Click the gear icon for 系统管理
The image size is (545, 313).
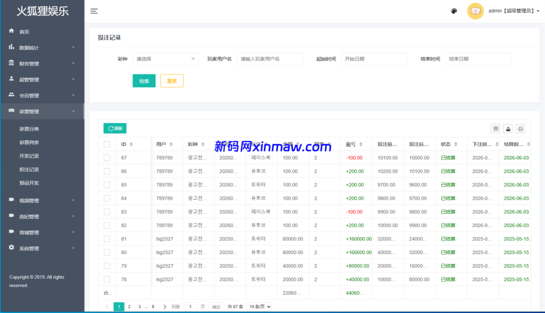coord(12,248)
